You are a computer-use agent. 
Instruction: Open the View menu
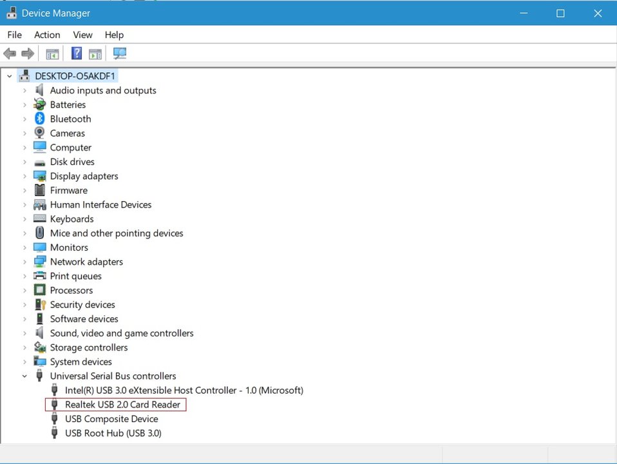click(82, 35)
